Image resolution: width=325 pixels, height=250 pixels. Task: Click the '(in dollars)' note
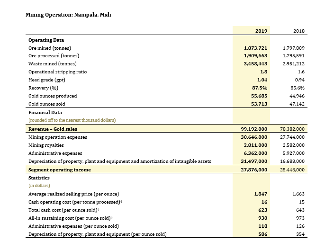click(x=39, y=186)
